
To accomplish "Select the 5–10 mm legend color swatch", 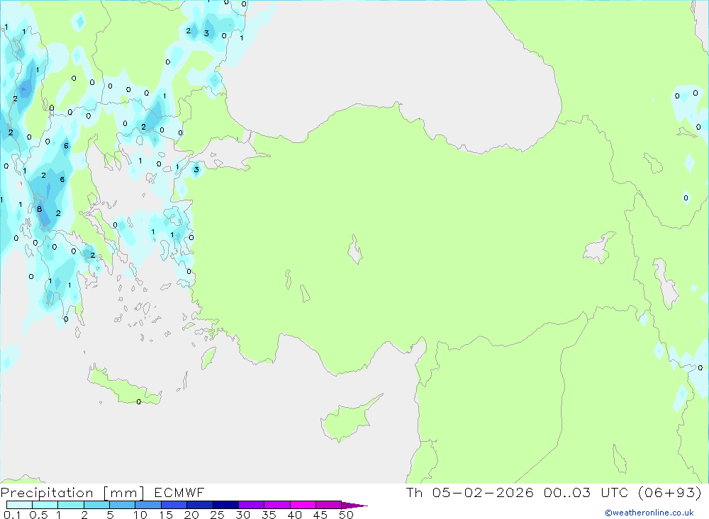I will pos(122,505).
